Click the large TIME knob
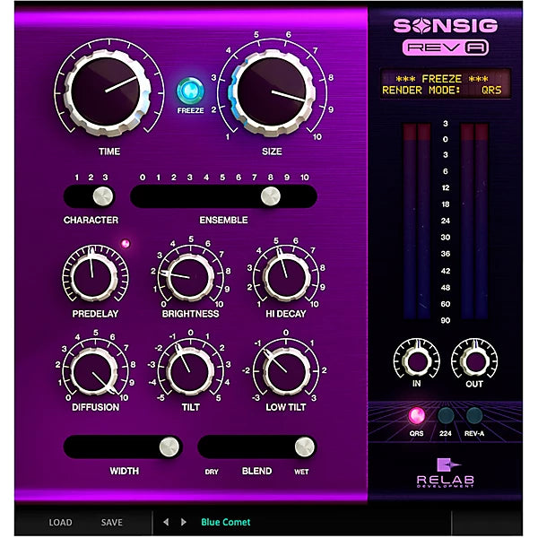538x538 pixels. pos(103,88)
